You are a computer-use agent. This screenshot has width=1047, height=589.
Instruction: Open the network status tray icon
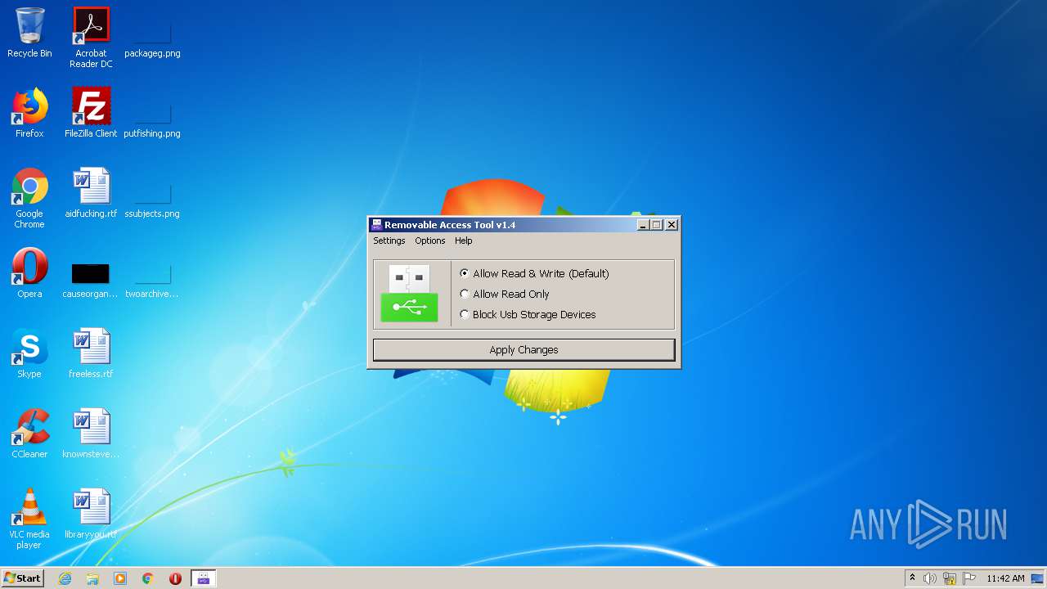pyautogui.click(x=950, y=578)
